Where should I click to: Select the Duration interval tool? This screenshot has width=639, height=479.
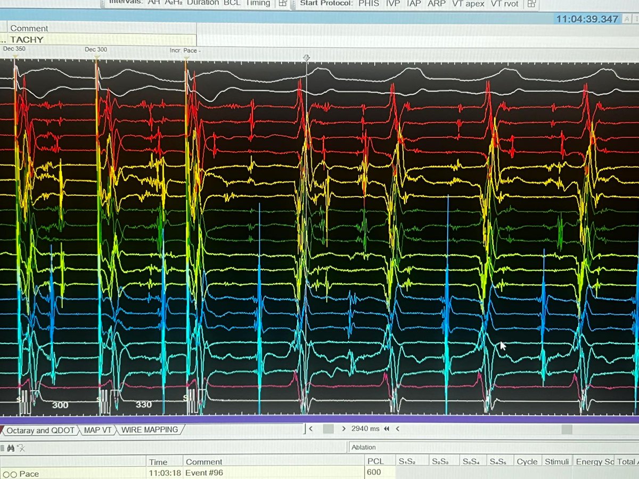(202, 3)
